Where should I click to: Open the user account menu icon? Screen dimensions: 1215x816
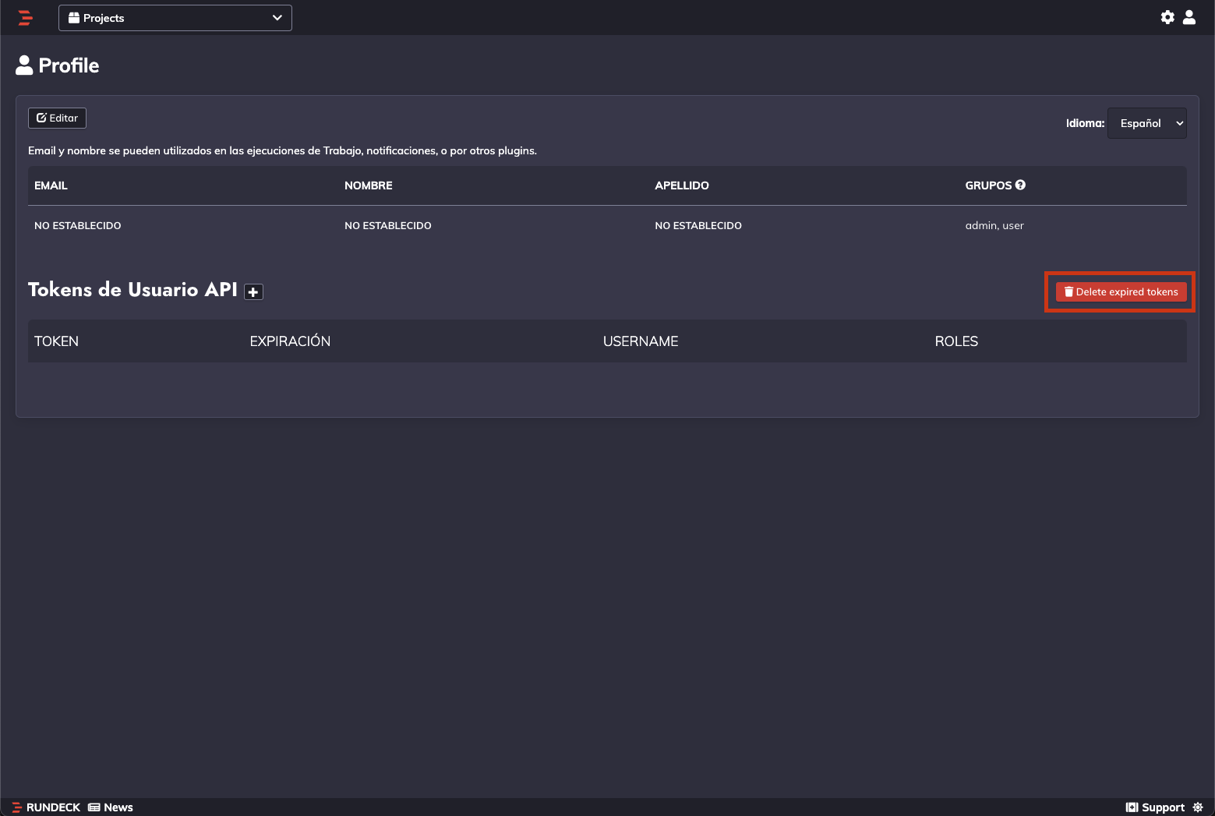[1189, 17]
